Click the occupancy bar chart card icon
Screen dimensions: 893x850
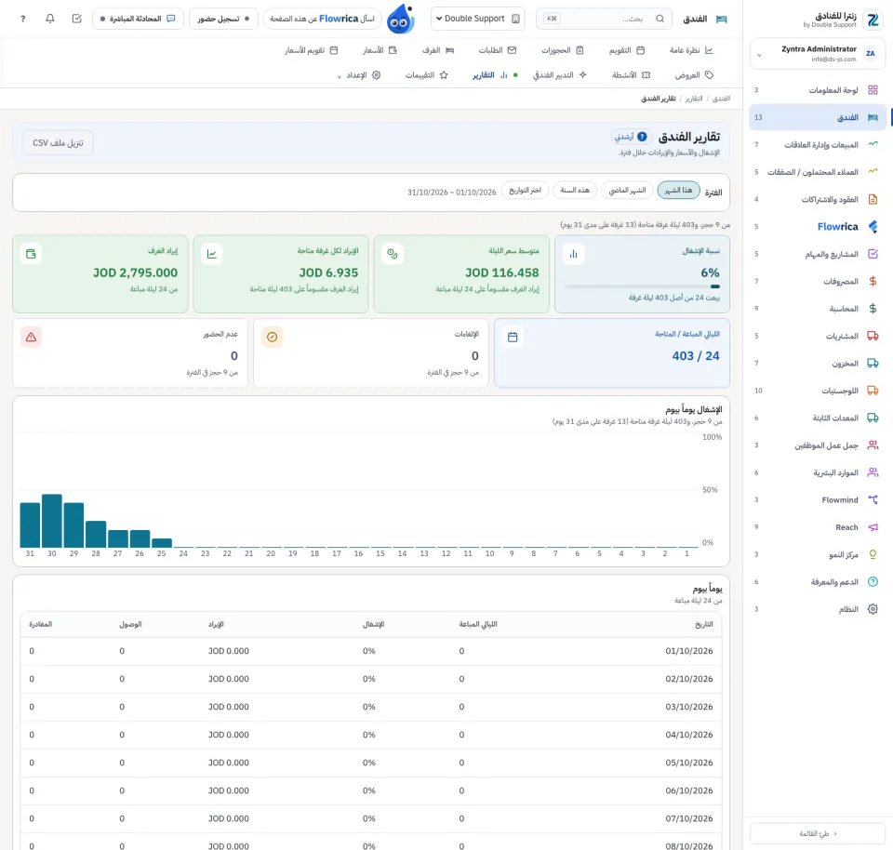pos(574,254)
